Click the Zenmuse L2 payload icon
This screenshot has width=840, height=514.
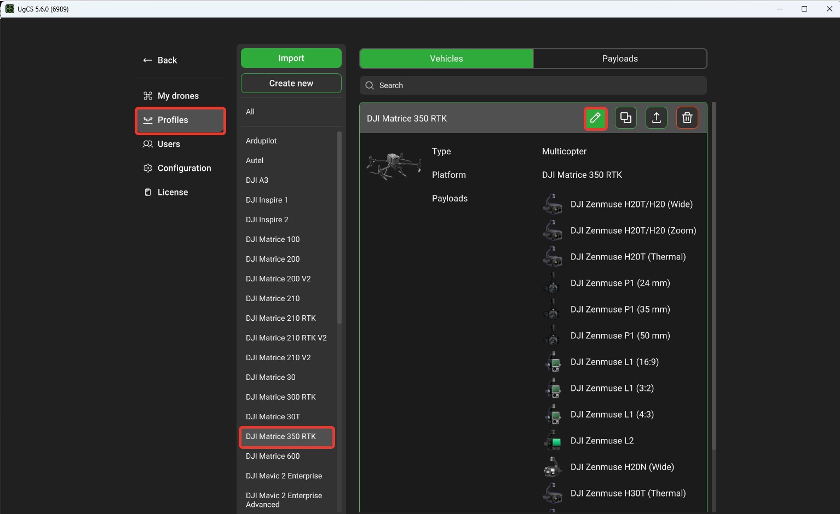pos(553,441)
